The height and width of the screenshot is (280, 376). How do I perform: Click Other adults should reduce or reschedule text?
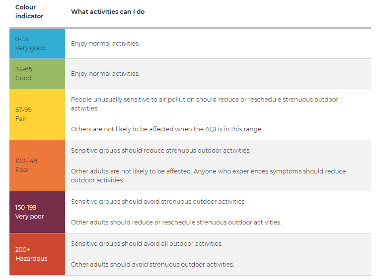(176, 223)
